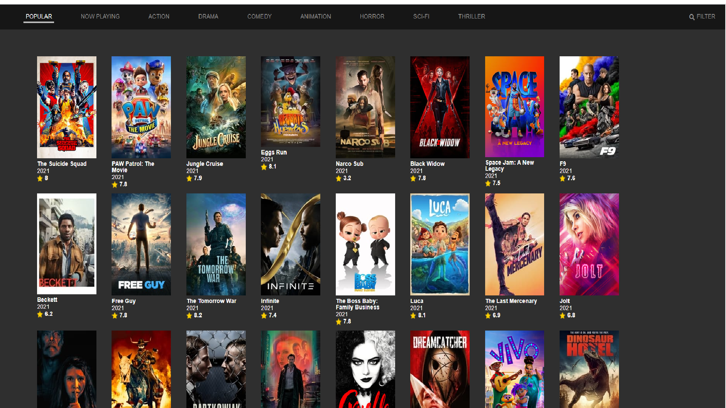Select the Jungle Cruise movie poster
This screenshot has height=408, width=726.
click(x=216, y=107)
